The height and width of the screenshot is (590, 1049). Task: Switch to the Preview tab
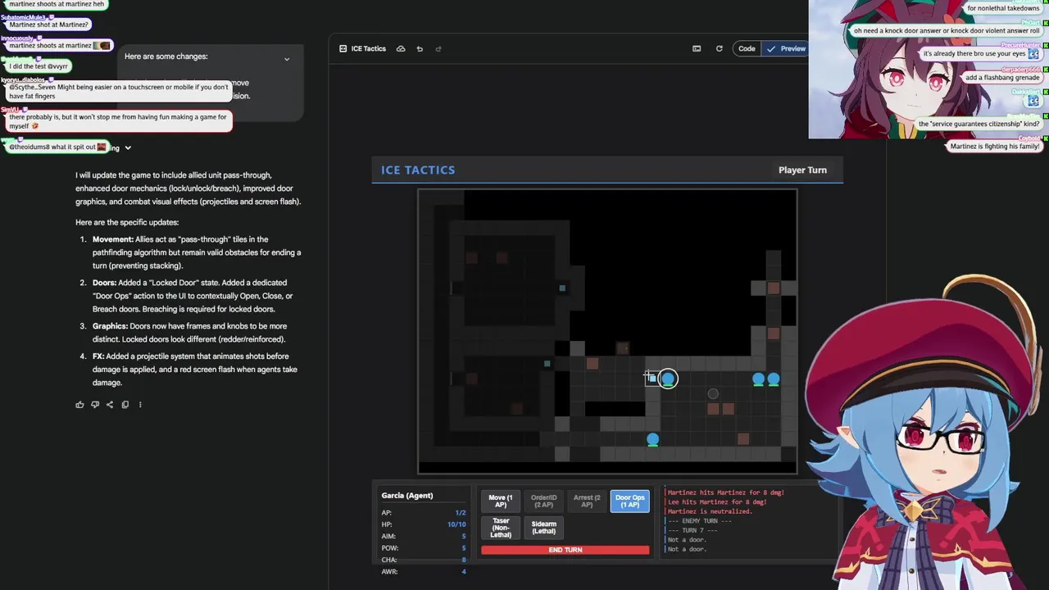coord(786,48)
